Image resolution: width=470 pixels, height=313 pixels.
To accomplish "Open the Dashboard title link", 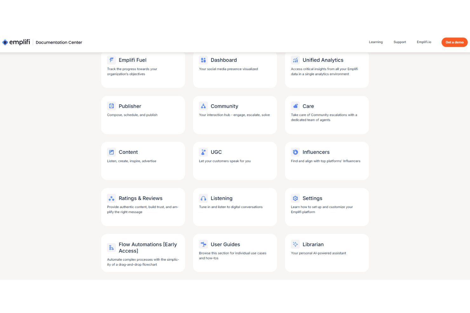I will click(224, 60).
